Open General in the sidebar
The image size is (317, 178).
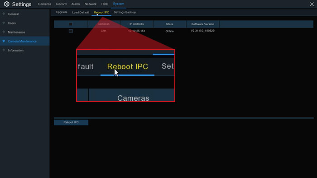(24, 14)
